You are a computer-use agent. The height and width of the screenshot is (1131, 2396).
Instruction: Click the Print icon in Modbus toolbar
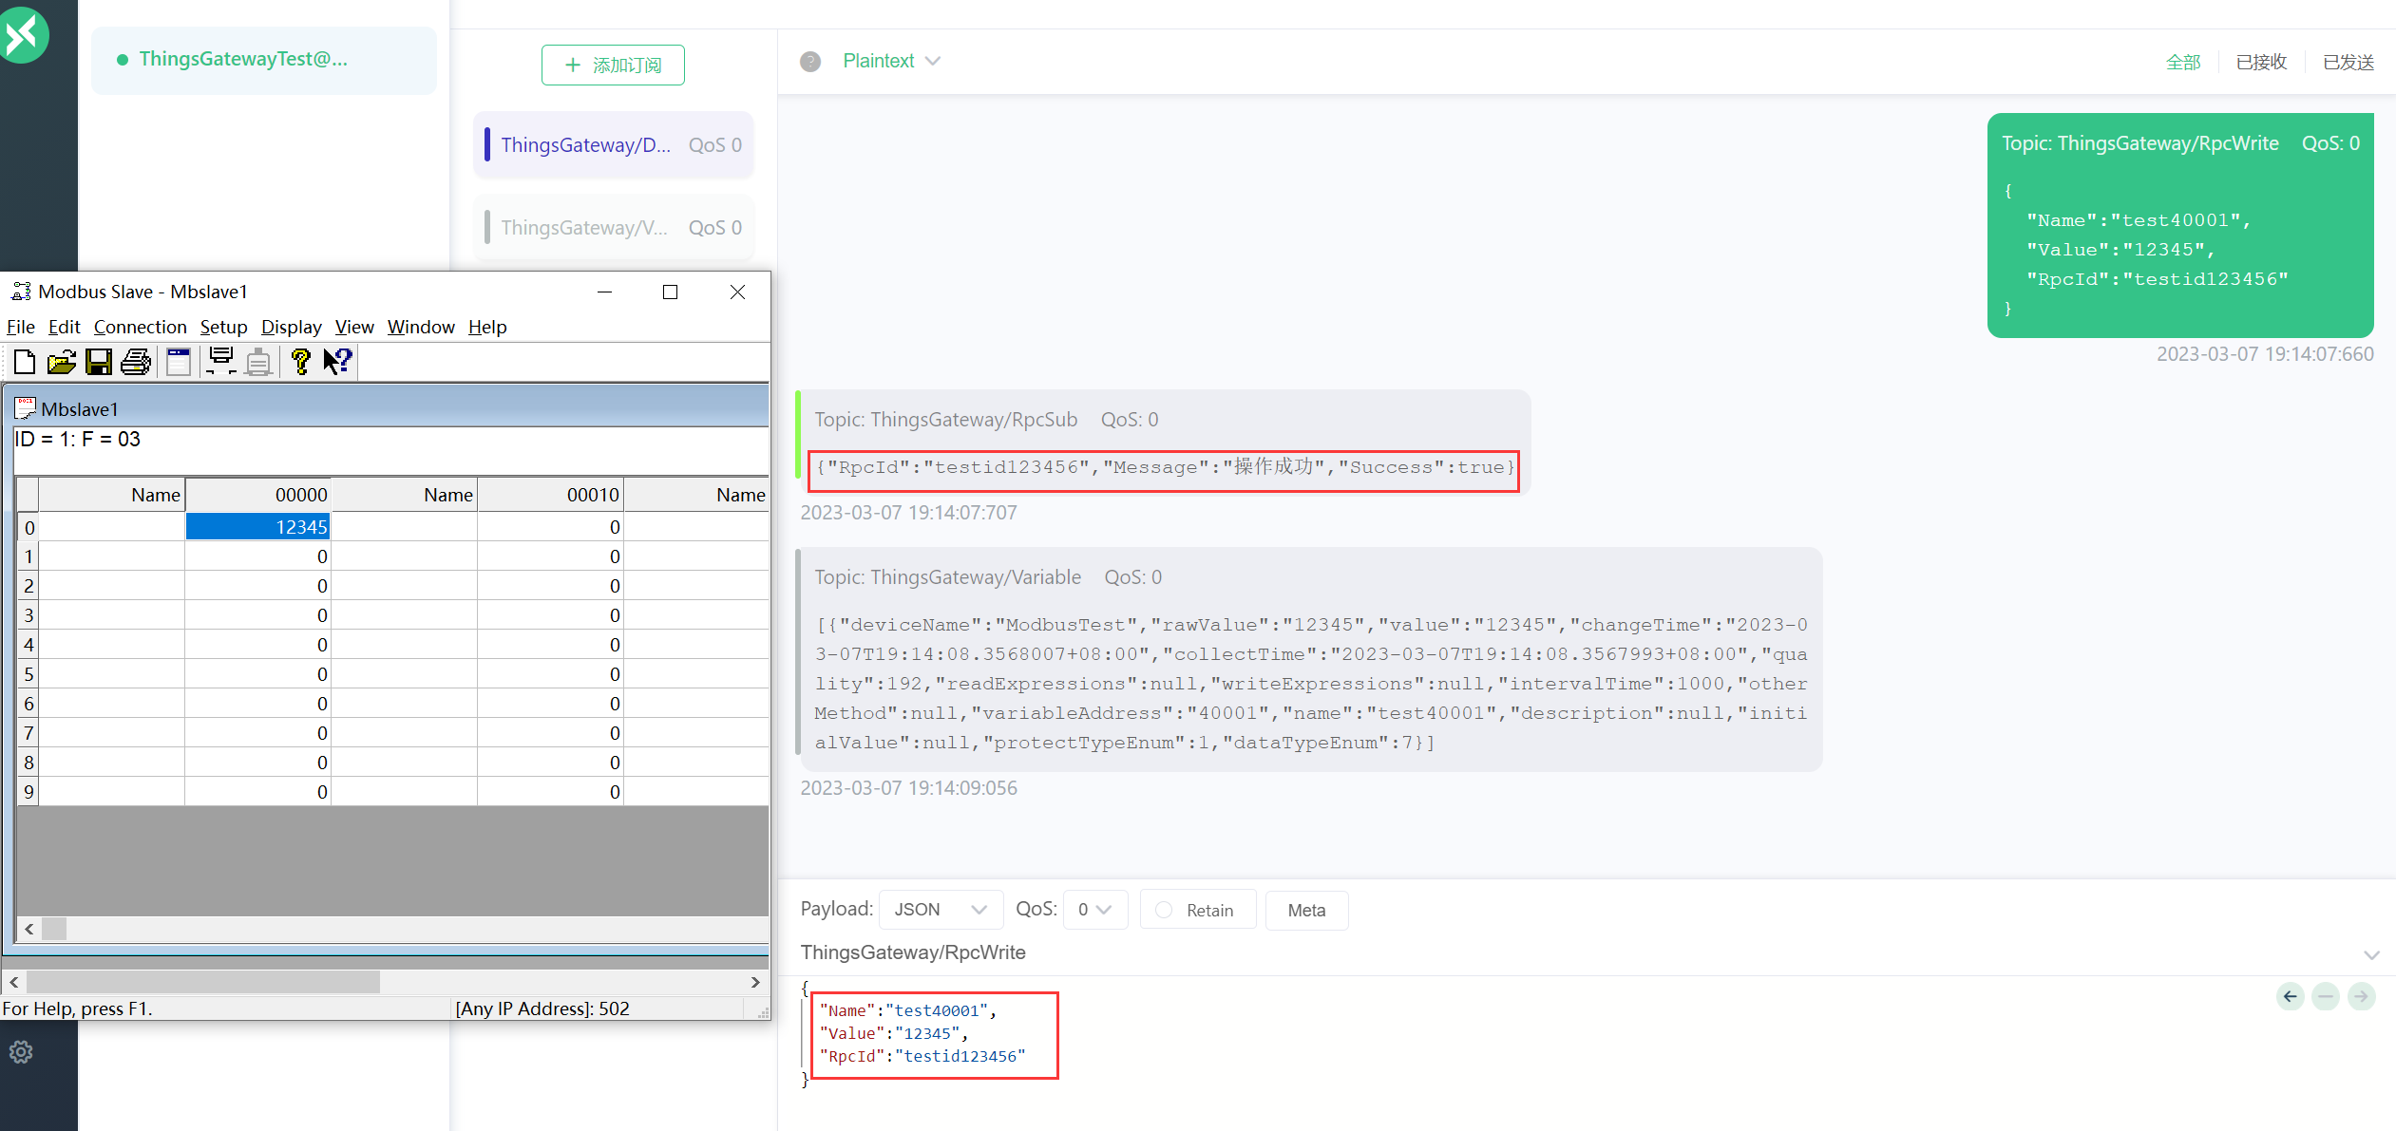point(135,362)
